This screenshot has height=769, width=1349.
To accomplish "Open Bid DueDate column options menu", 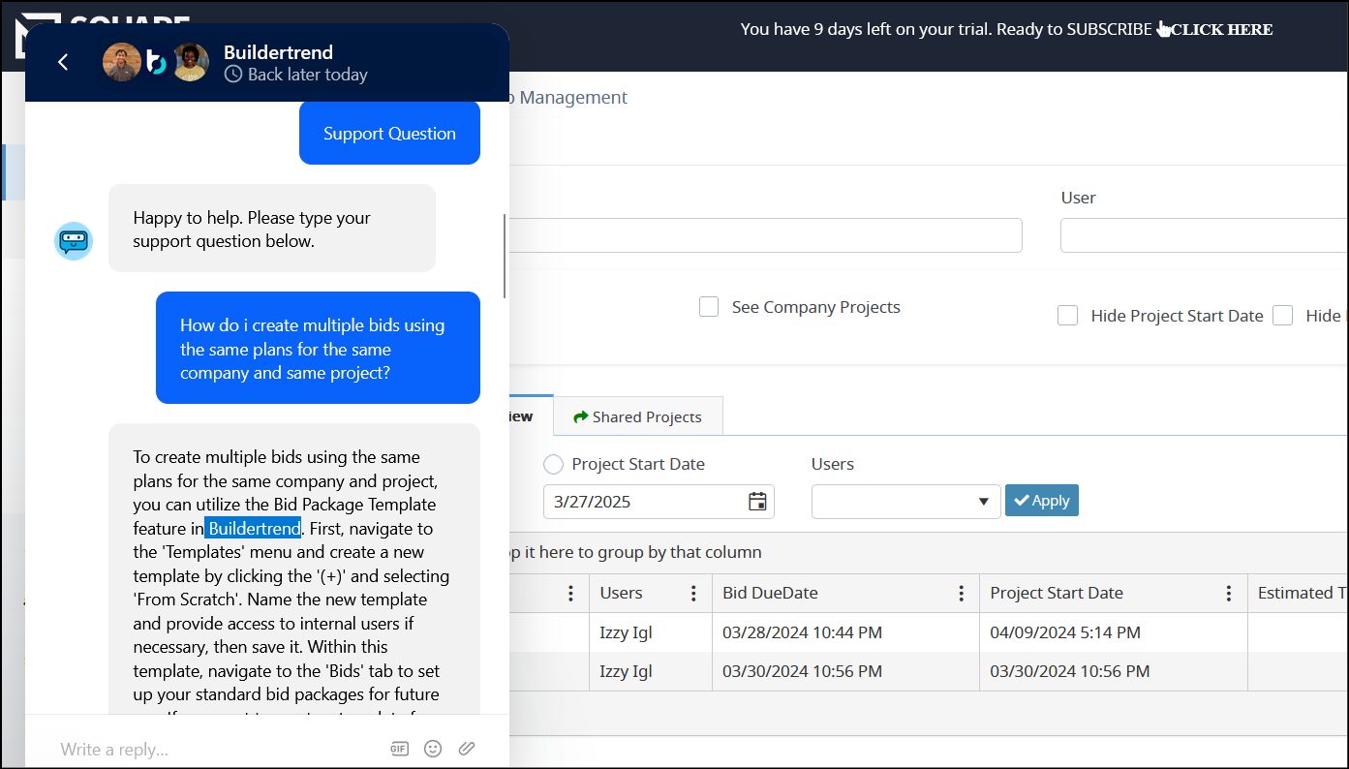I will 961,593.
